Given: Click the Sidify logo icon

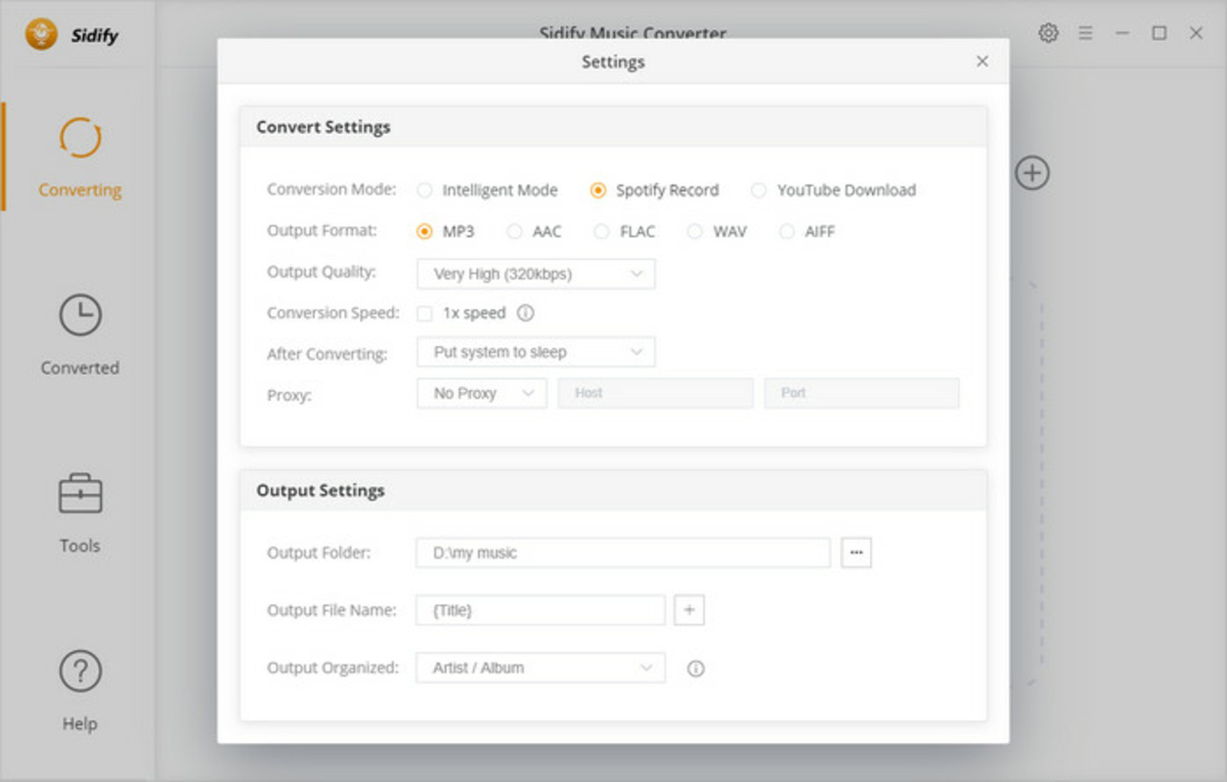Looking at the screenshot, I should [41, 34].
